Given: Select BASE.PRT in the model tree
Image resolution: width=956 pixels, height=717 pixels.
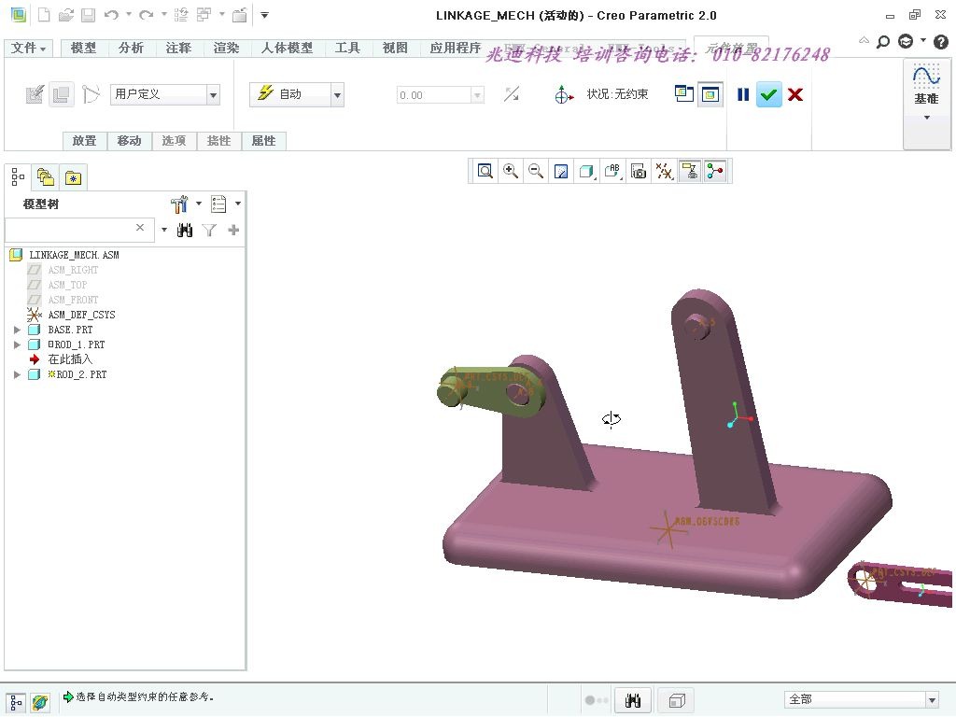Looking at the screenshot, I should pos(69,330).
